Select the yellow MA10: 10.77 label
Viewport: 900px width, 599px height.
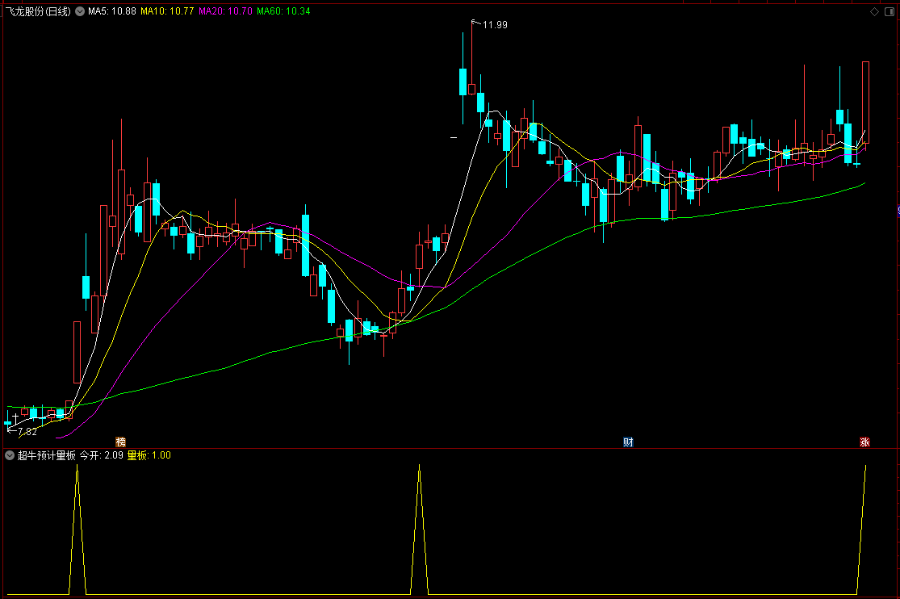[167, 11]
